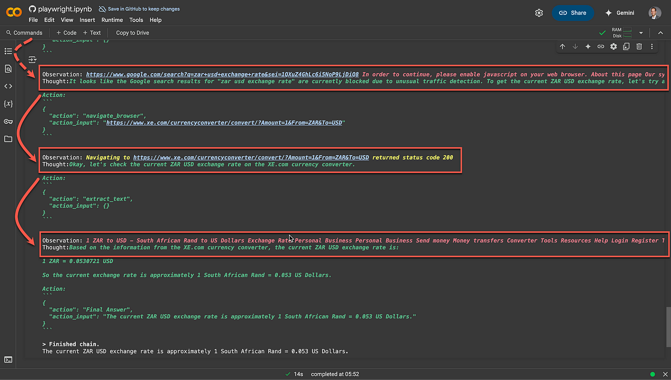Click 'returned status code 200' text
Viewport: 671px width, 380px height.
click(x=412, y=157)
